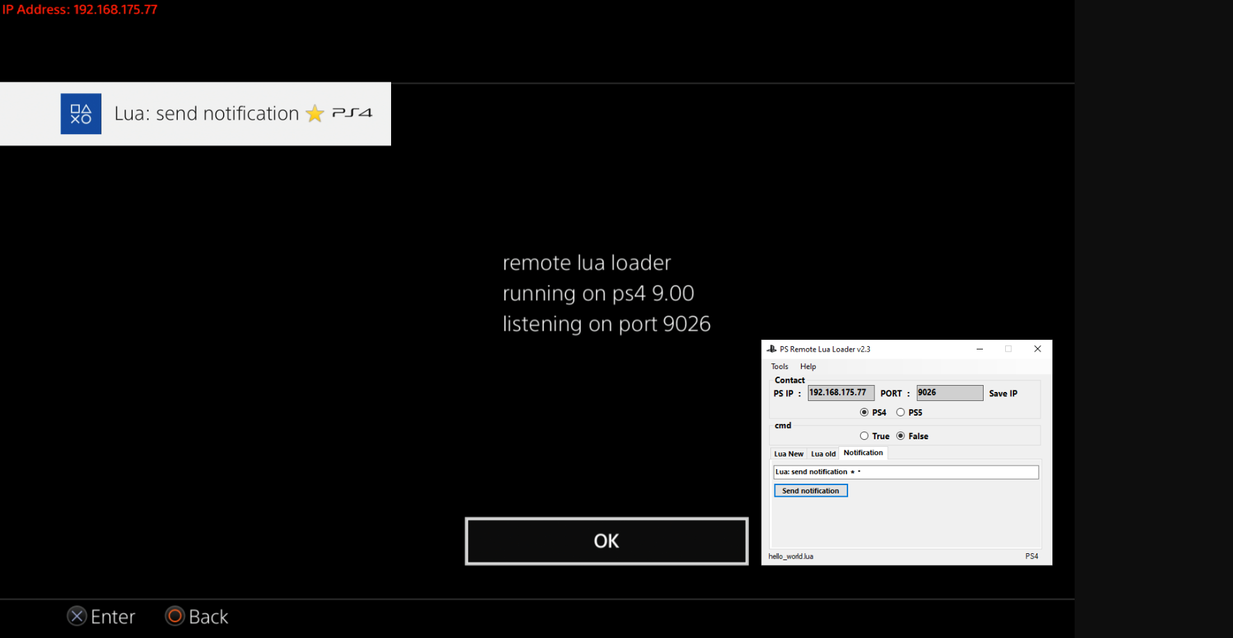
Task: Click the PS4 logo in notification banner
Action: tap(352, 113)
